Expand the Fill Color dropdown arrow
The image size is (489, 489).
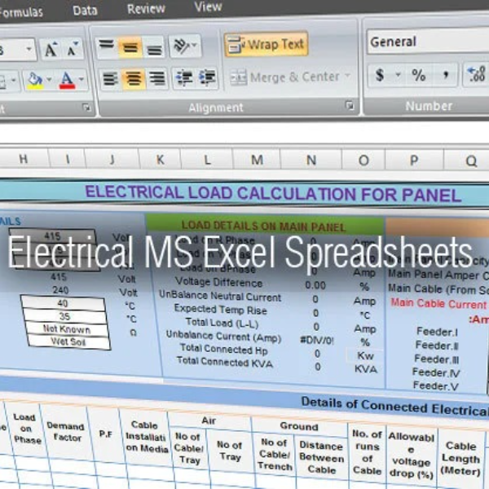tap(49, 80)
